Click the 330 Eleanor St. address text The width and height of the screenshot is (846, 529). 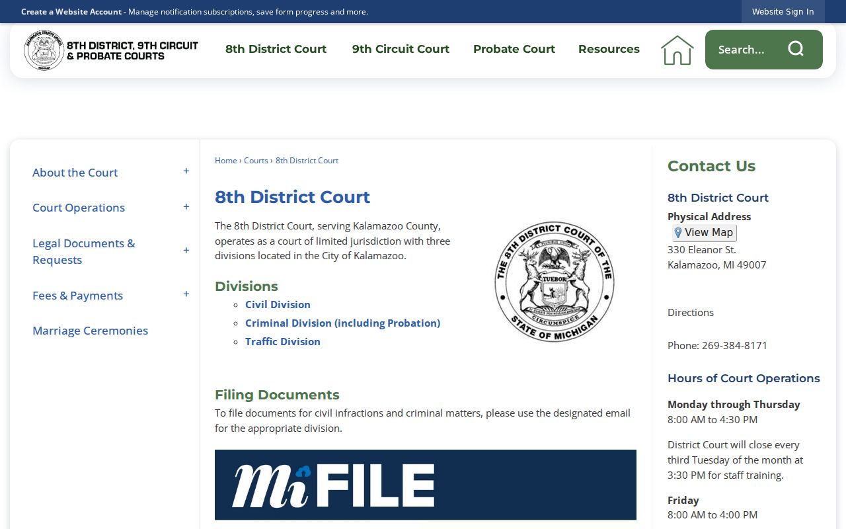[702, 249]
